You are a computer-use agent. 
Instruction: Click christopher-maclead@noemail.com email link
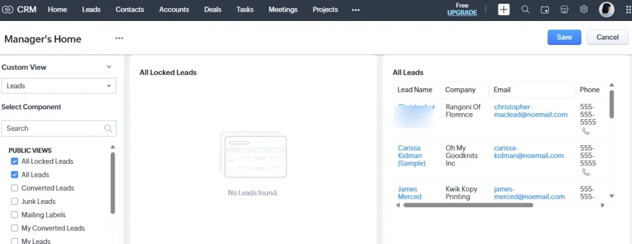pos(530,111)
